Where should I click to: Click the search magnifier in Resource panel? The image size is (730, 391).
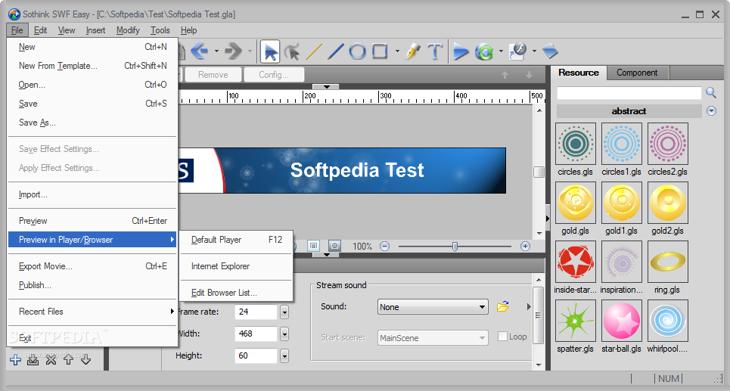pos(711,92)
